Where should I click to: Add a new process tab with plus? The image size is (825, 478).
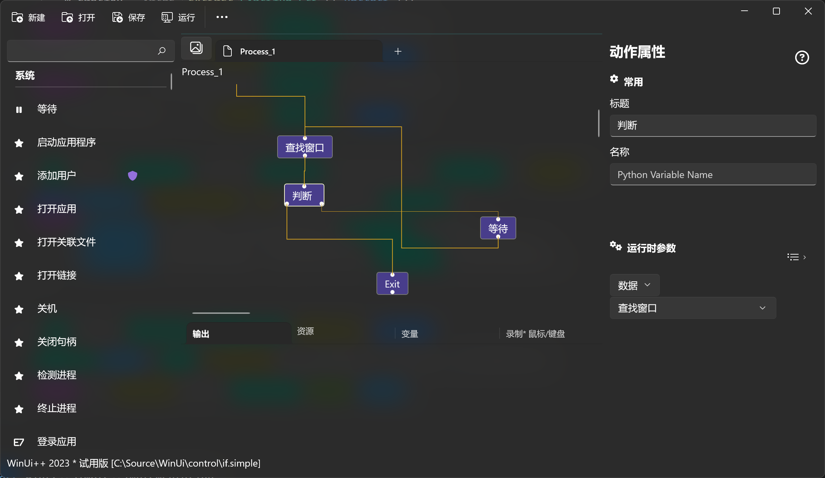click(398, 52)
